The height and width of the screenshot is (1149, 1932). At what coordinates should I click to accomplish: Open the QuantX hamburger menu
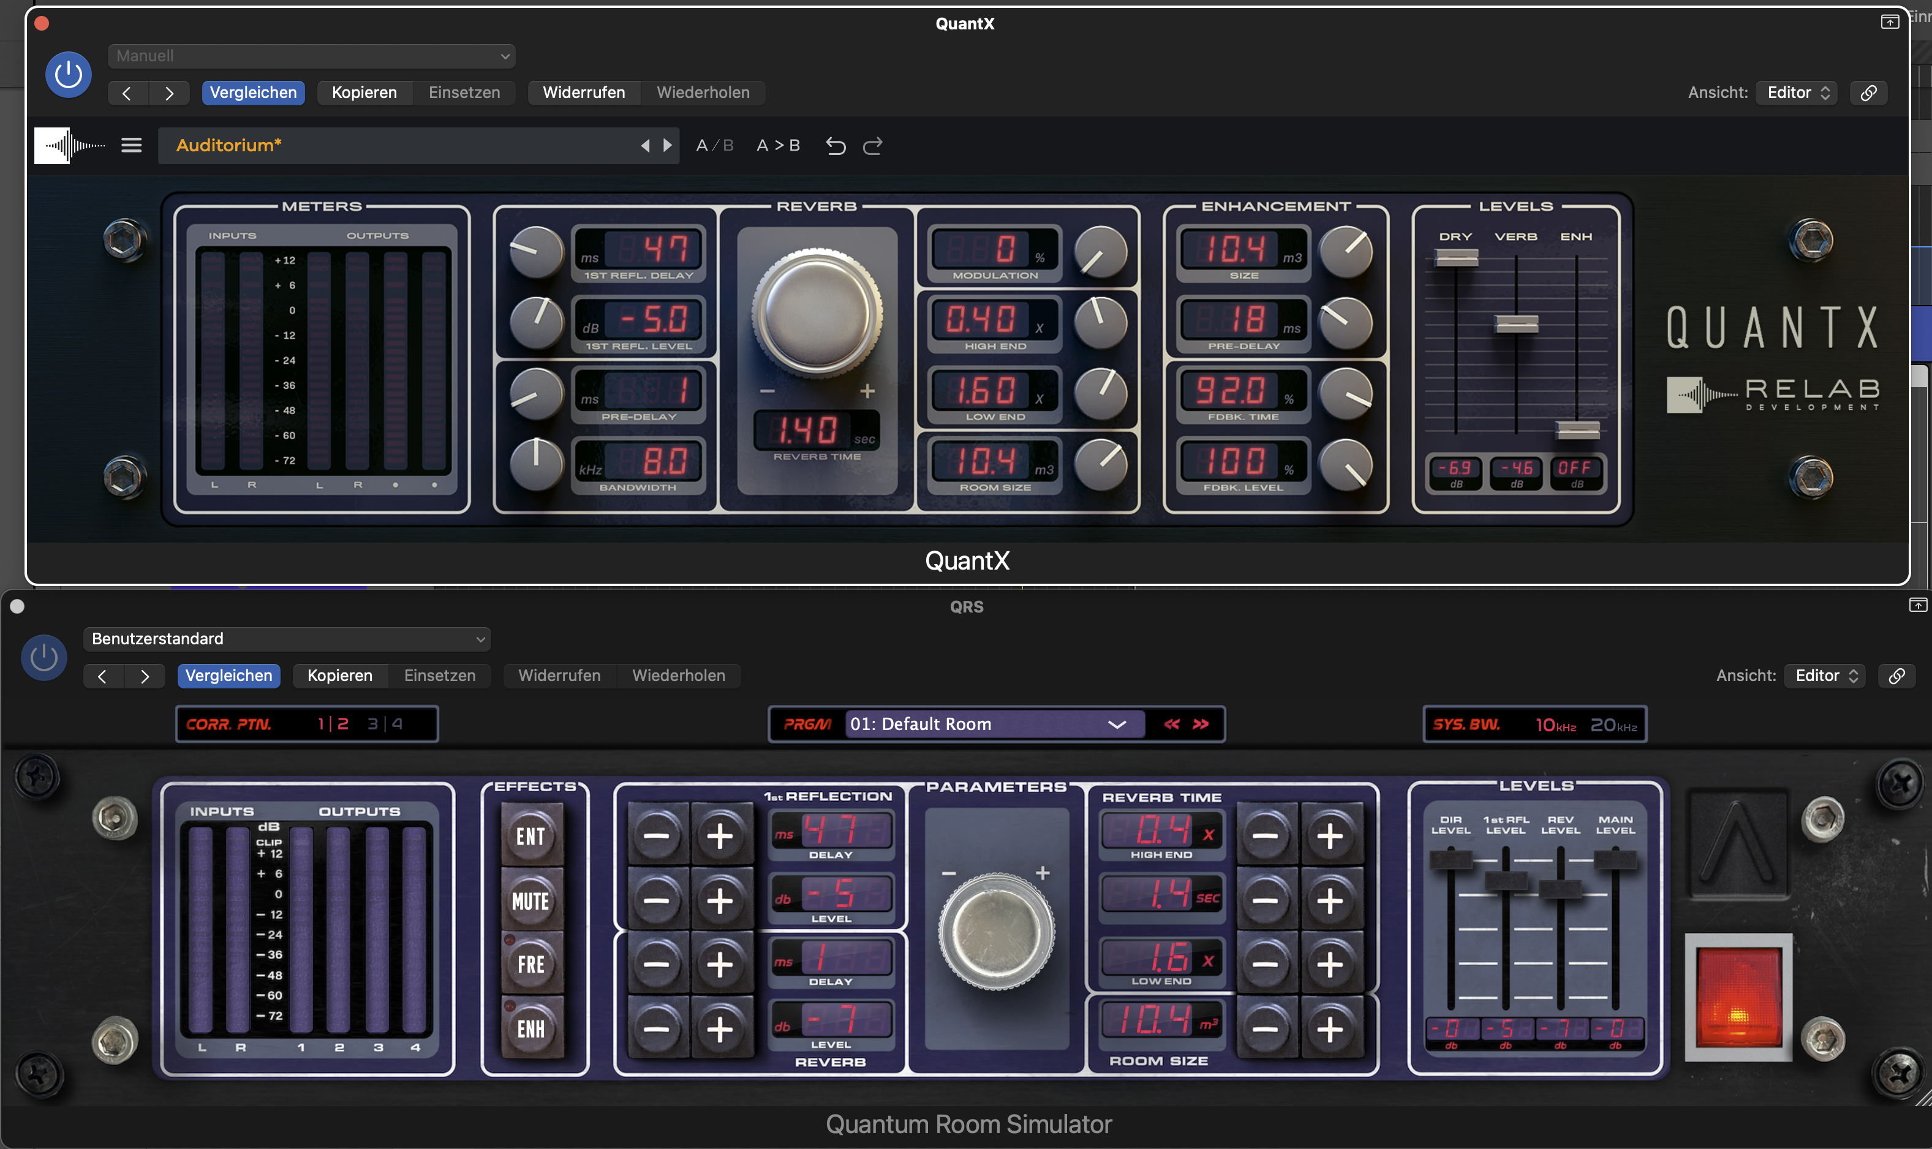tap(131, 145)
